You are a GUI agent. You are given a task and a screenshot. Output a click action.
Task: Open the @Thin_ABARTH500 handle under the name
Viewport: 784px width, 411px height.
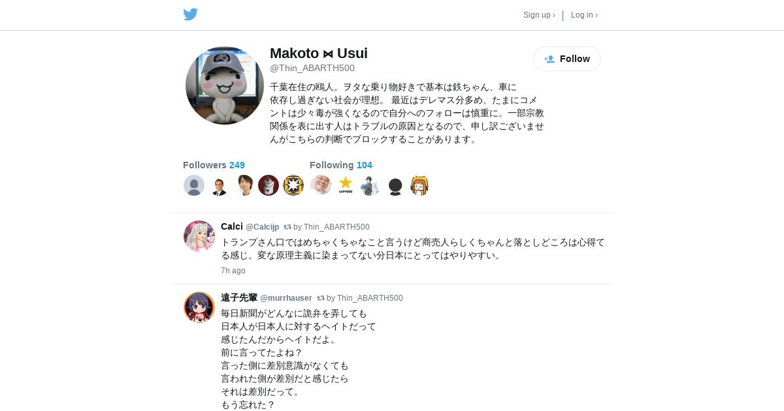[x=312, y=68]
